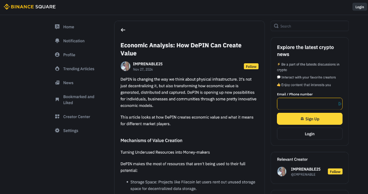Viewport: 368px width, 194px height.
Task: Follow the article author IMPRENABLE25
Action: point(251,67)
